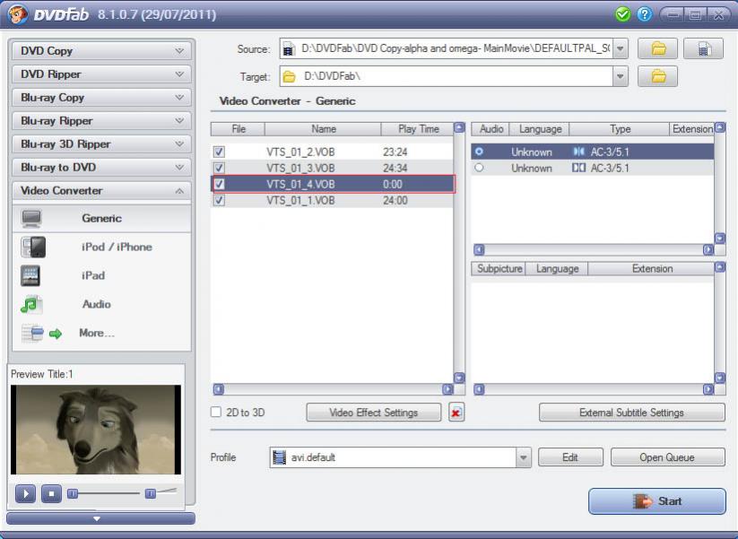Uncheck VTS_01_3.VOB file checkbox
Image resolution: width=738 pixels, height=539 pixels.
[219, 168]
